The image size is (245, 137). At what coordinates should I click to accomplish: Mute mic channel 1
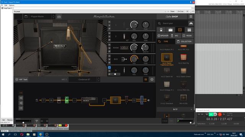[109, 22]
